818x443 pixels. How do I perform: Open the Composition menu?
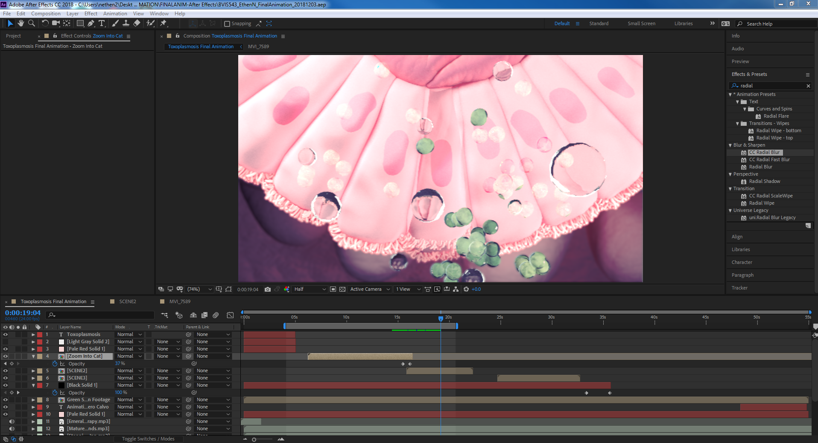click(x=46, y=14)
